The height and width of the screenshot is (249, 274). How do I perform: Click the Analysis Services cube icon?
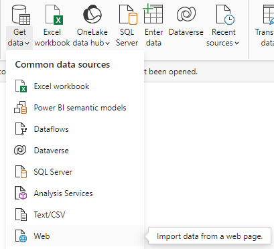coord(21,193)
